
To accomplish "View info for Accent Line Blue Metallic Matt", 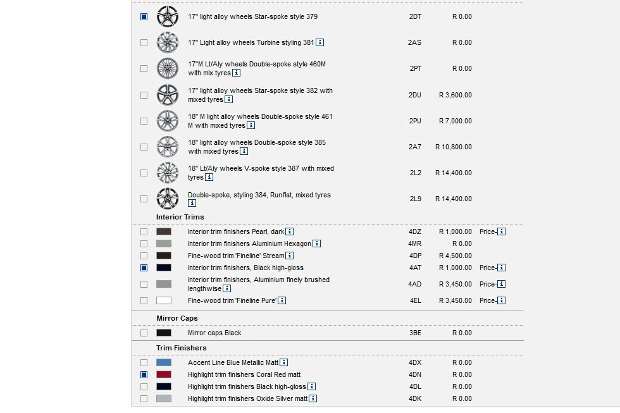I will (x=284, y=362).
